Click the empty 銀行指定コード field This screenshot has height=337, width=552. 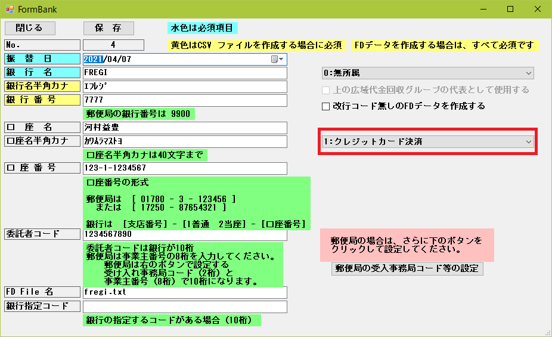[185, 307]
